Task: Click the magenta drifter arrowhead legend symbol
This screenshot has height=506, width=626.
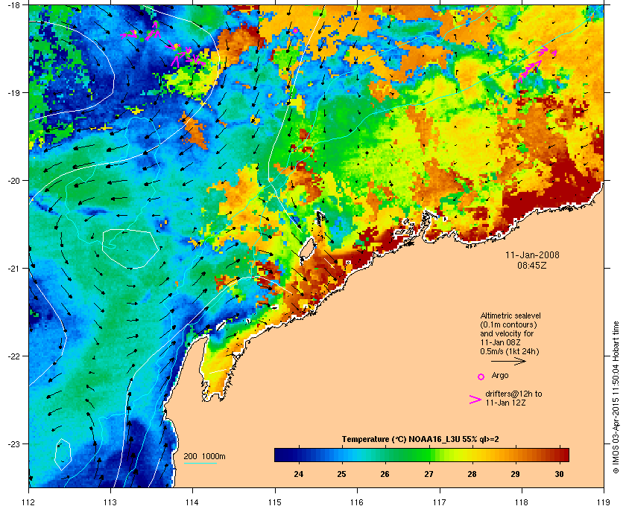Action: 475,400
